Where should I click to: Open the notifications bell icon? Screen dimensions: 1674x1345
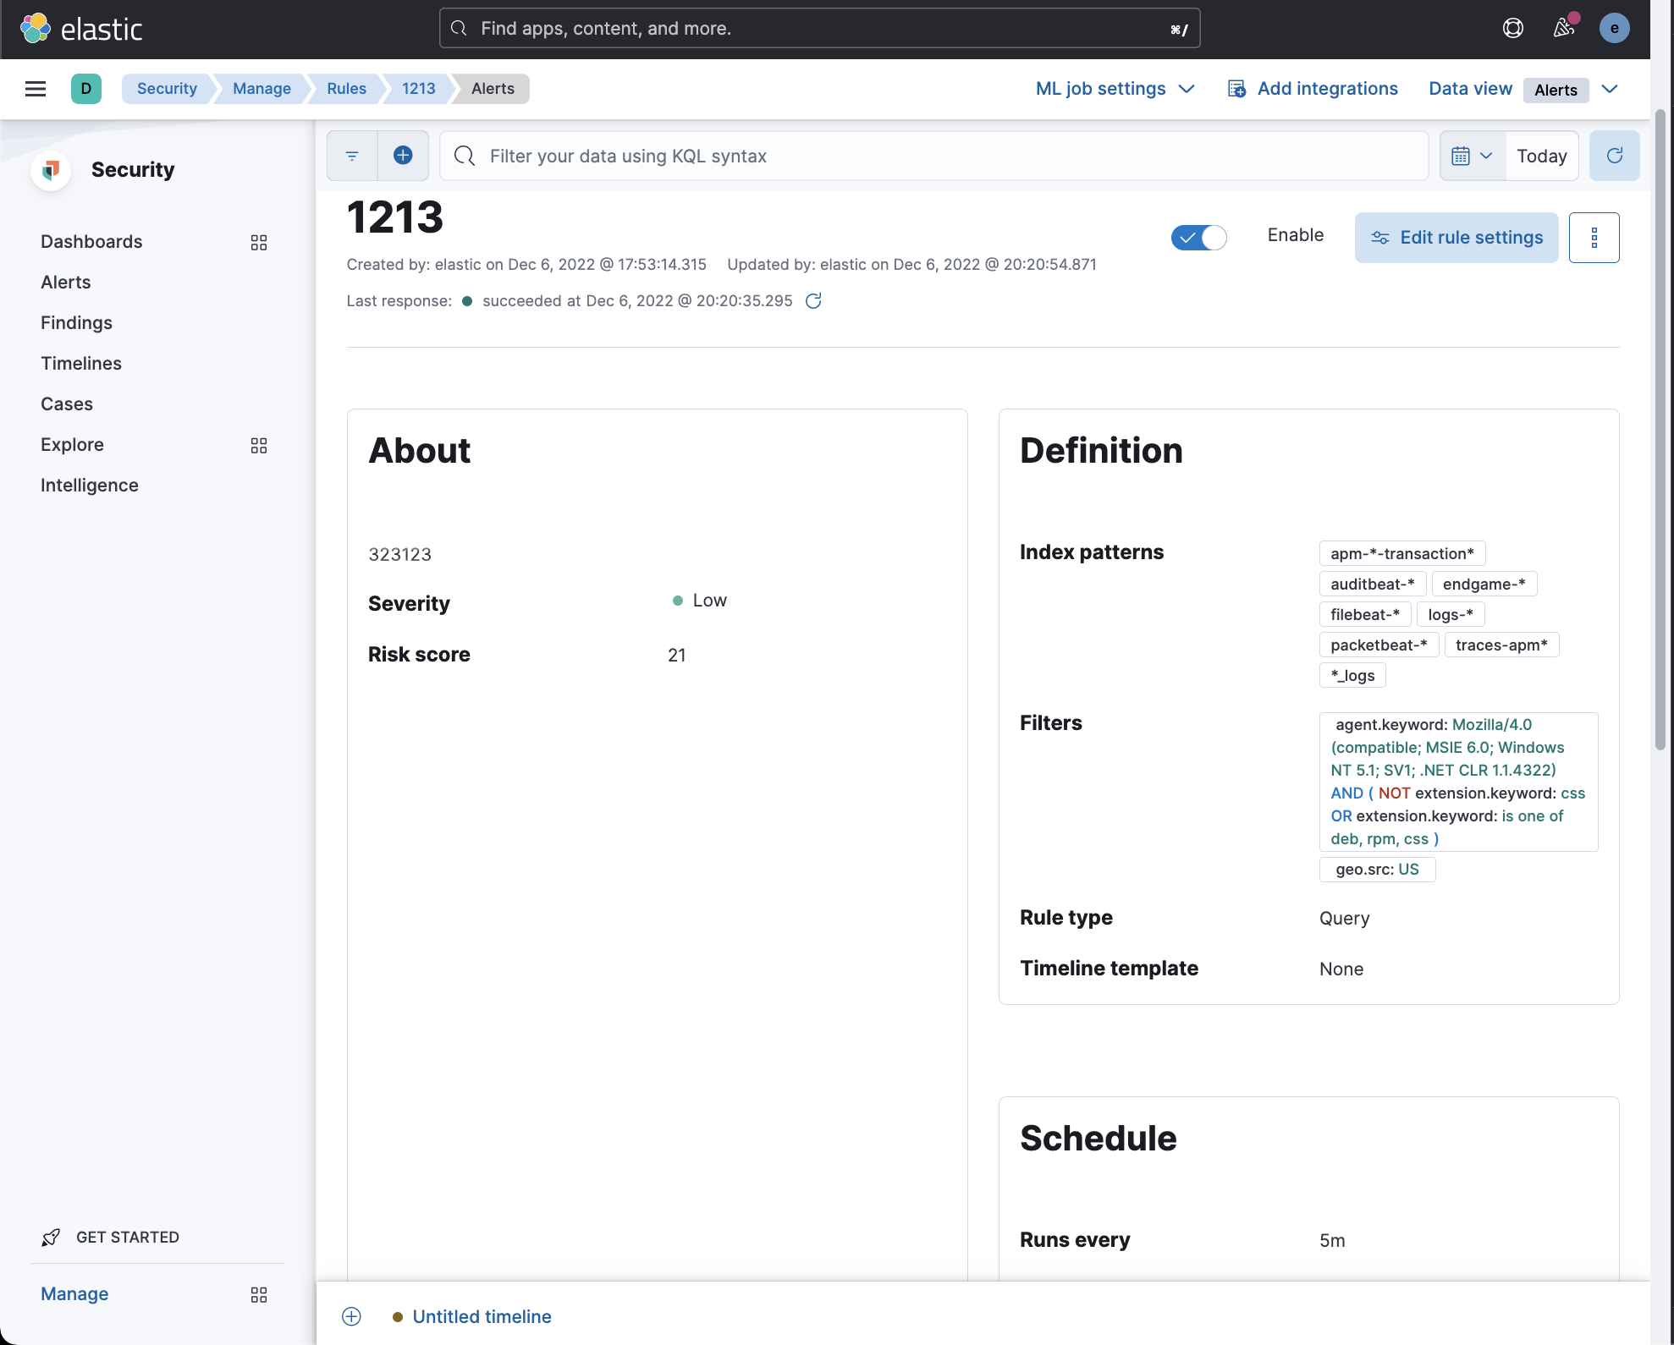[x=1563, y=28]
